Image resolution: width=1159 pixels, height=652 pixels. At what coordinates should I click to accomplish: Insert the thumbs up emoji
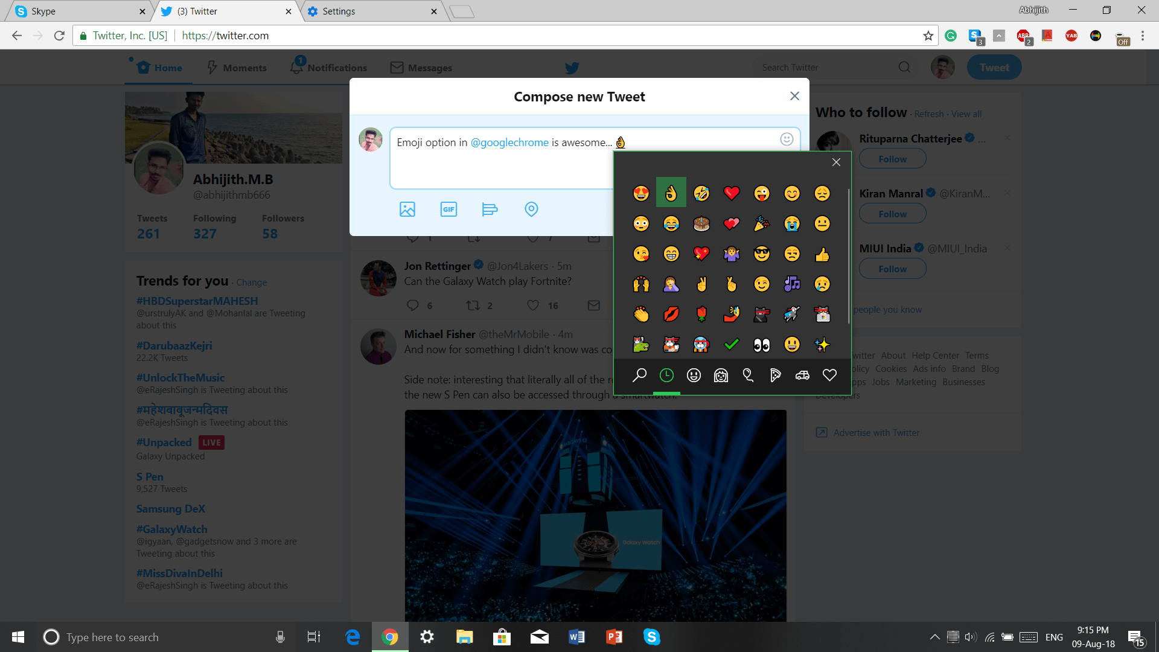pyautogui.click(x=822, y=254)
